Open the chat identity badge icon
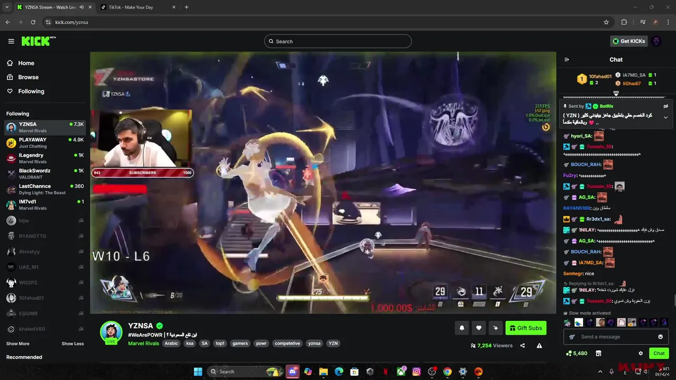676x380 pixels. [571, 337]
